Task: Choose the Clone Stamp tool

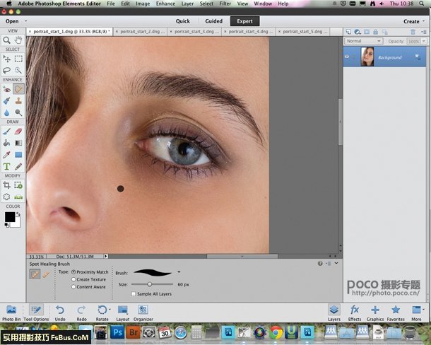Action: [18, 101]
